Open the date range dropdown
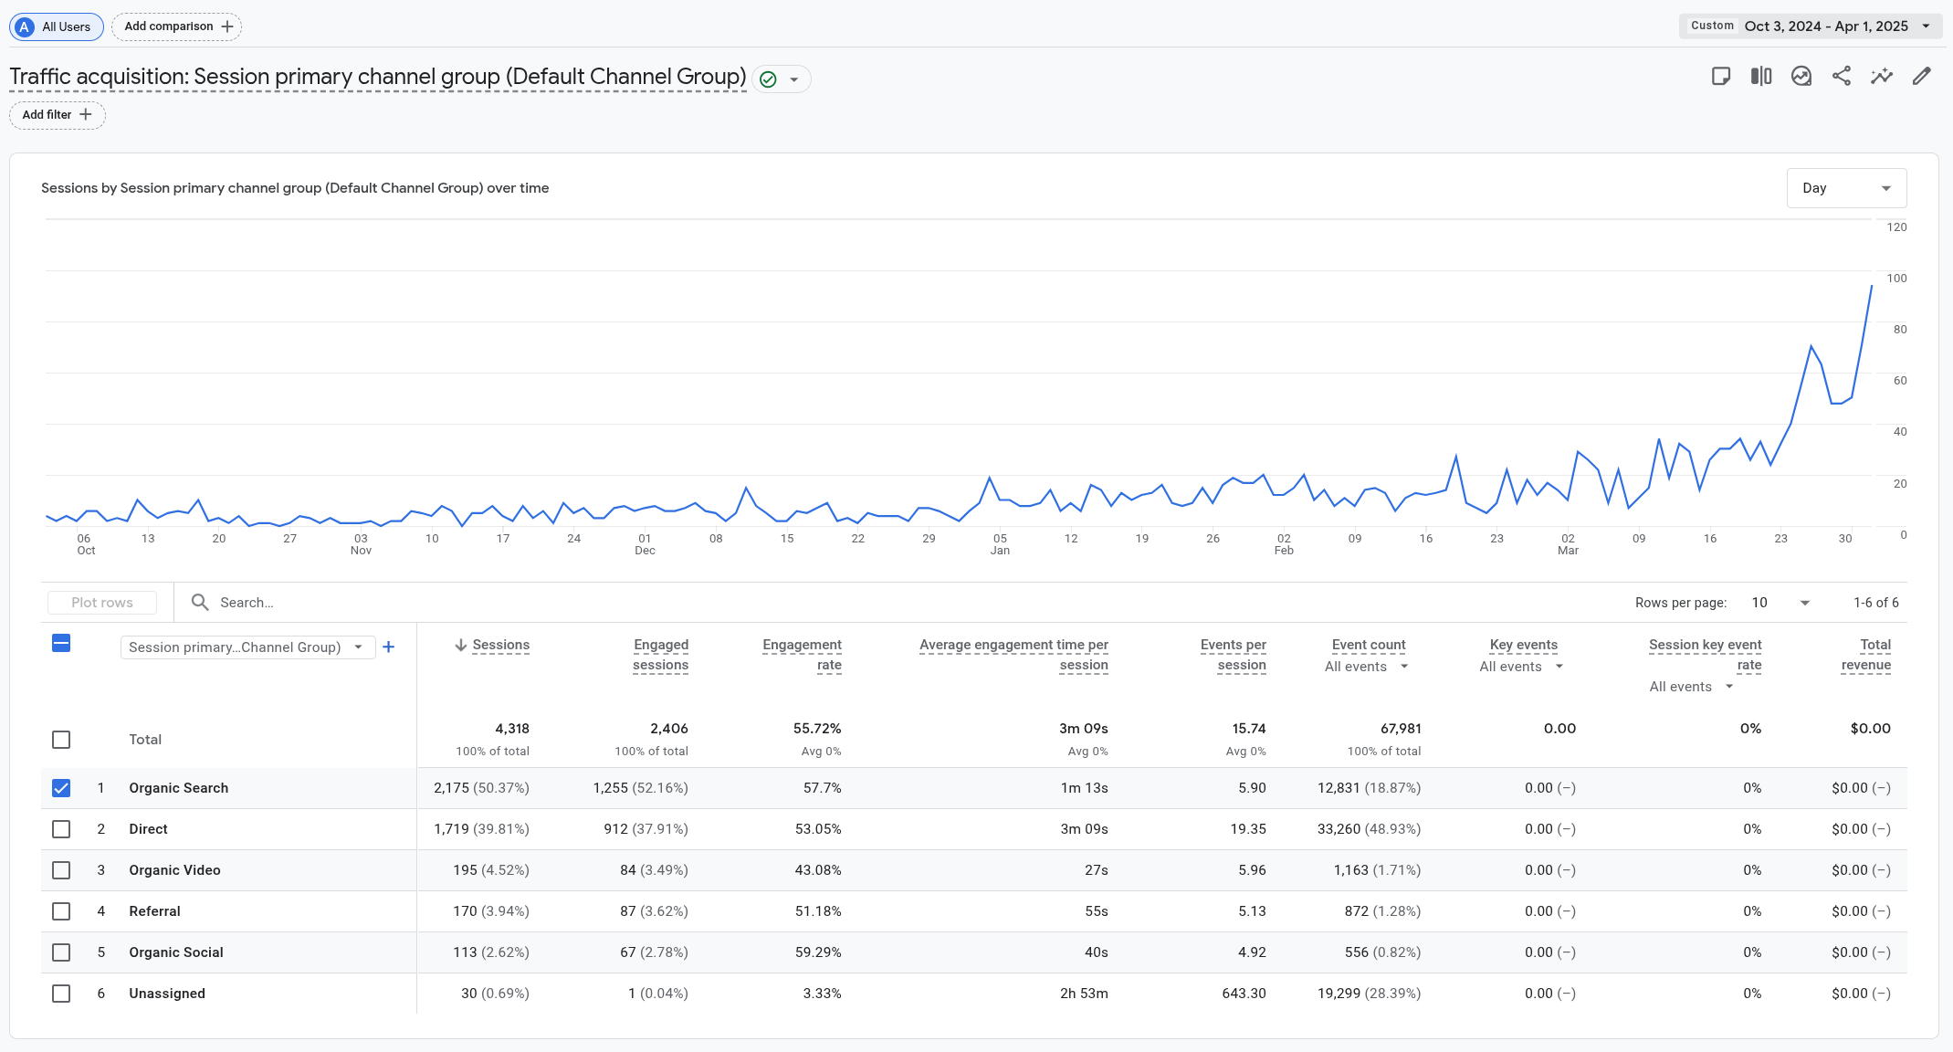The image size is (1953, 1052). point(1811,26)
